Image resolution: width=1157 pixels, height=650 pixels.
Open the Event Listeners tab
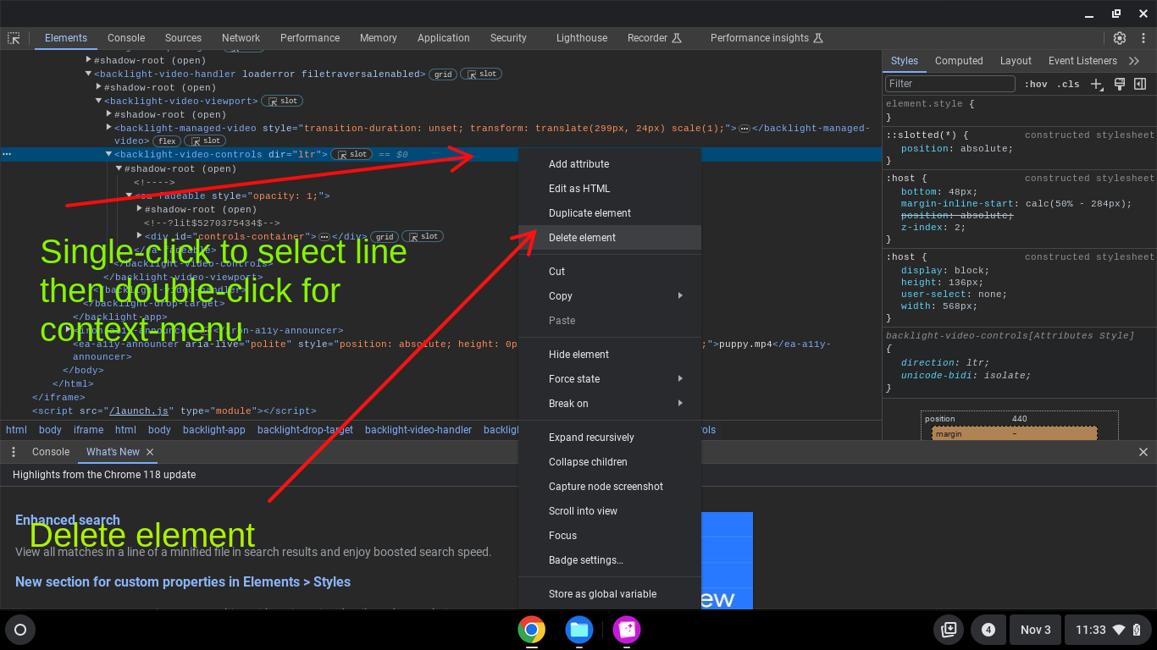(1082, 61)
